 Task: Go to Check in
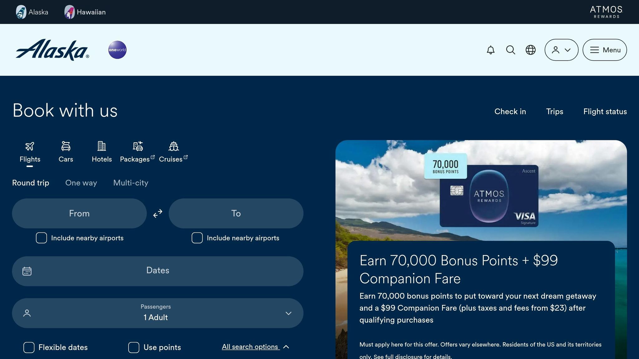510,112
